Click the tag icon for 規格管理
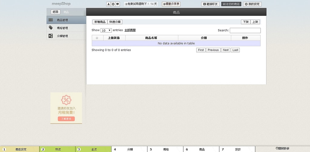The width and height of the screenshot is (310, 152). coord(51,28)
